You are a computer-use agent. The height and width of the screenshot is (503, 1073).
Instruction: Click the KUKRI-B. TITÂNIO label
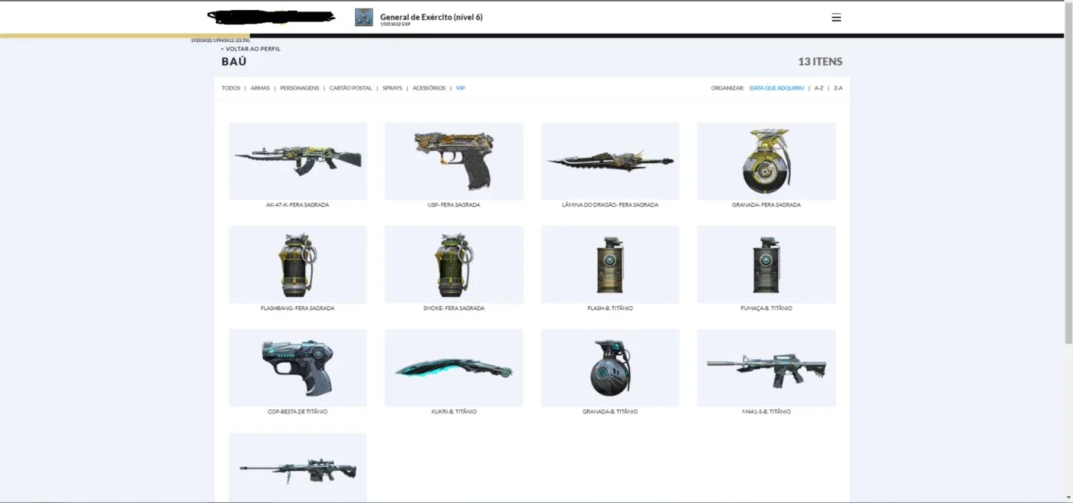point(454,412)
